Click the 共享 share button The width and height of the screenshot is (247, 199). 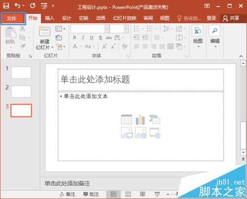pyautogui.click(x=231, y=18)
